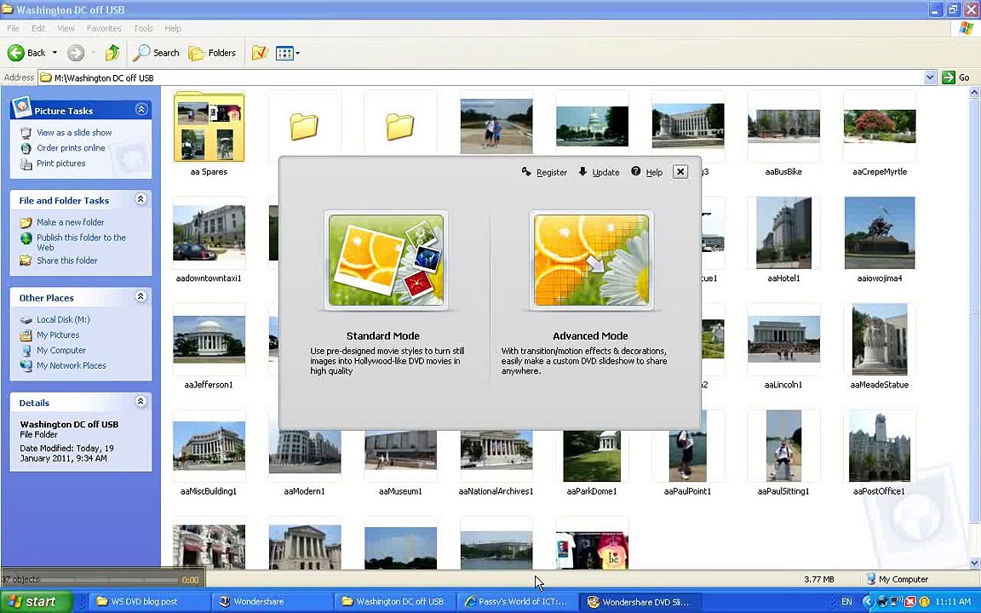Viewport: 981px width, 613px height.
Task: Open Local Disk (M:) link
Action: (63, 319)
